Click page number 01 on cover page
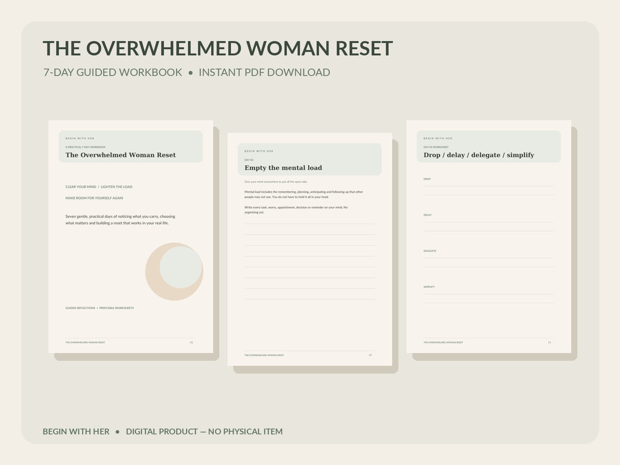The width and height of the screenshot is (620, 465). (x=191, y=342)
